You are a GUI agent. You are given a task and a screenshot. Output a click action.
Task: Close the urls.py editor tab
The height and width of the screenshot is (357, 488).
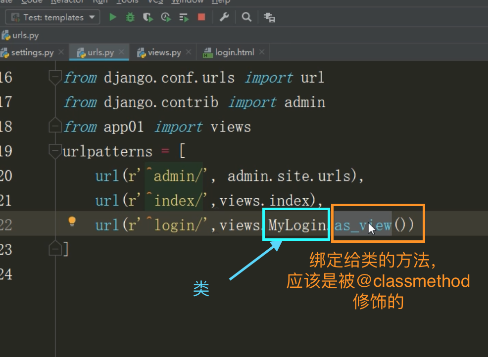(x=122, y=52)
